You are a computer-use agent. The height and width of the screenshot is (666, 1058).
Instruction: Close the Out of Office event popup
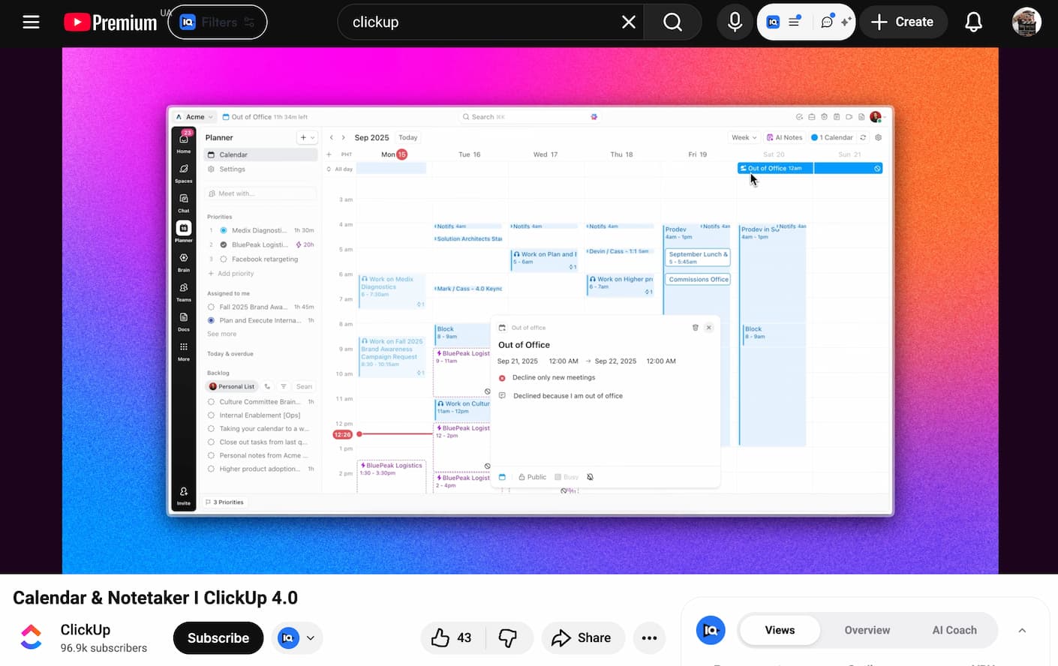[x=709, y=328]
